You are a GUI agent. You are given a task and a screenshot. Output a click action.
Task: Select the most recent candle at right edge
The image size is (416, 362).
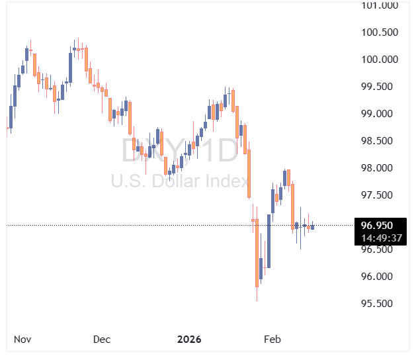tap(313, 226)
